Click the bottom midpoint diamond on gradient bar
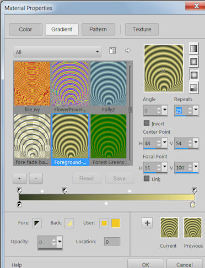 [106, 204]
